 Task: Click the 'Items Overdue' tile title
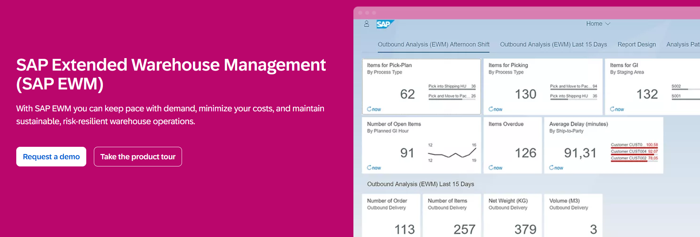click(506, 124)
